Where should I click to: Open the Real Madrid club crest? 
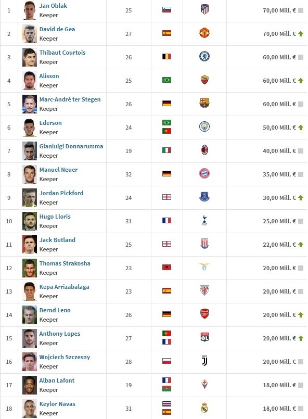(x=204, y=408)
